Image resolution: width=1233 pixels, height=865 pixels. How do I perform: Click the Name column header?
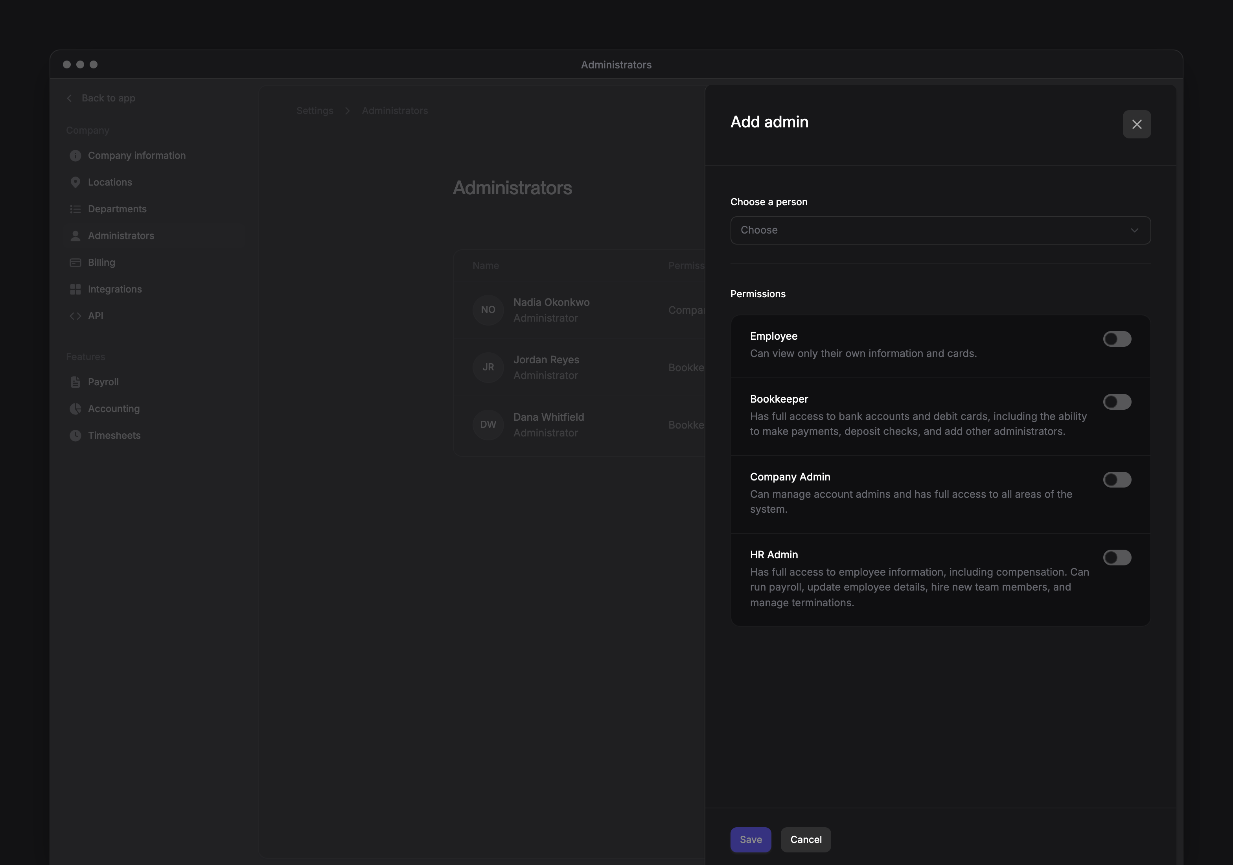[486, 266]
